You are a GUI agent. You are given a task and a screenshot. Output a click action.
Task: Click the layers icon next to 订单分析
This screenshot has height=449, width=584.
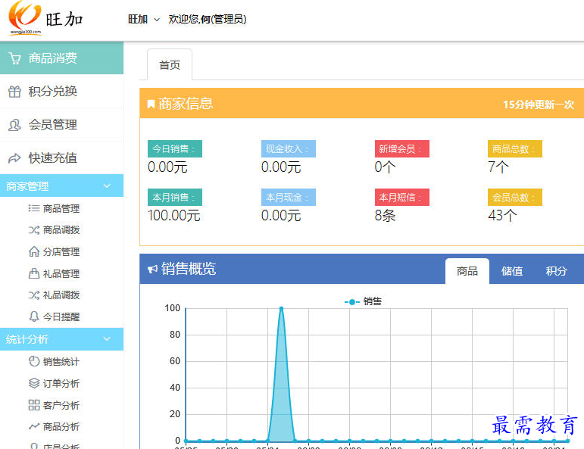coord(33,383)
